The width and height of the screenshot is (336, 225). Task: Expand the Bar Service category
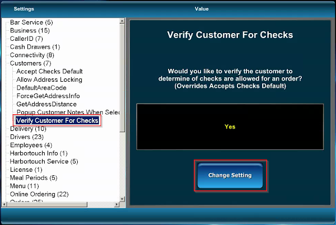[x=31, y=22]
